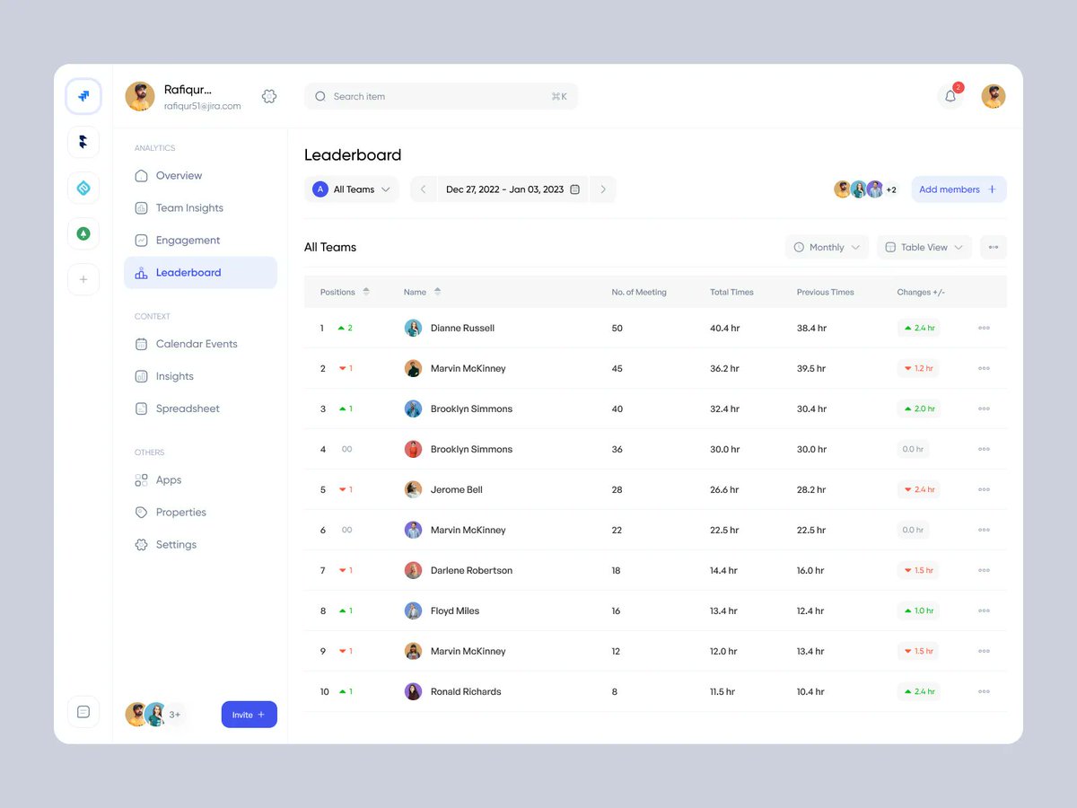
Task: Open more options for position 9 row
Action: click(984, 651)
